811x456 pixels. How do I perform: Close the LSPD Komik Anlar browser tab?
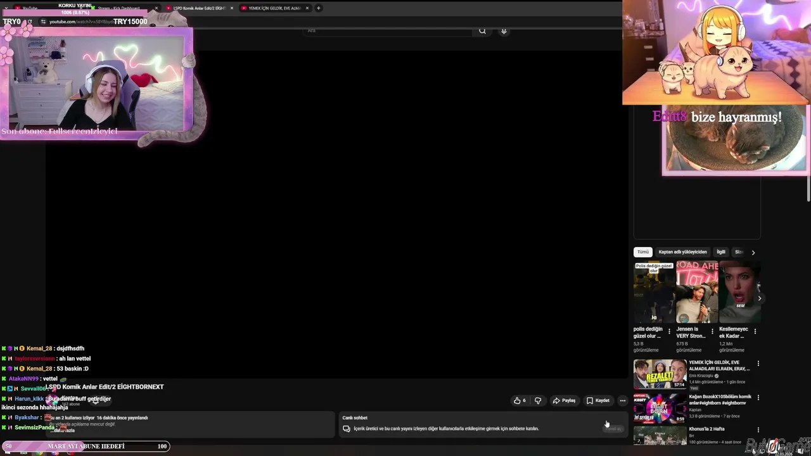pos(231,8)
